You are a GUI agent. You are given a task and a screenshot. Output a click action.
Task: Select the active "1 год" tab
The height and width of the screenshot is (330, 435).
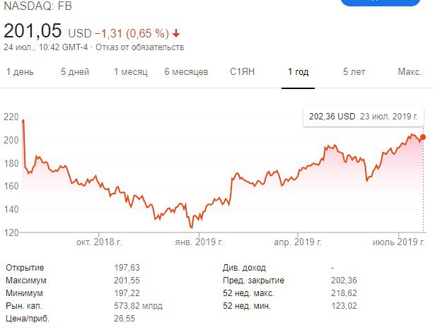(298, 72)
